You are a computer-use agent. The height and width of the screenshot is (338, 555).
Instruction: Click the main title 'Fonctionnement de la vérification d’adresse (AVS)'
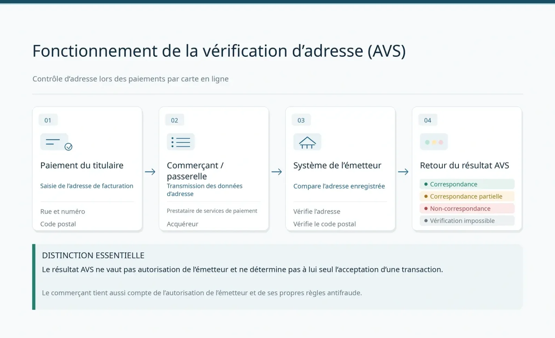[219, 51]
